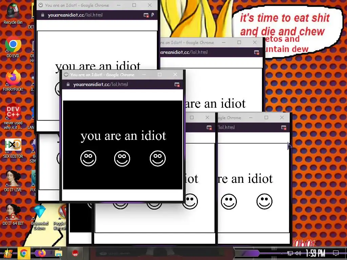Minimize the lower-right idiot window

(251, 117)
